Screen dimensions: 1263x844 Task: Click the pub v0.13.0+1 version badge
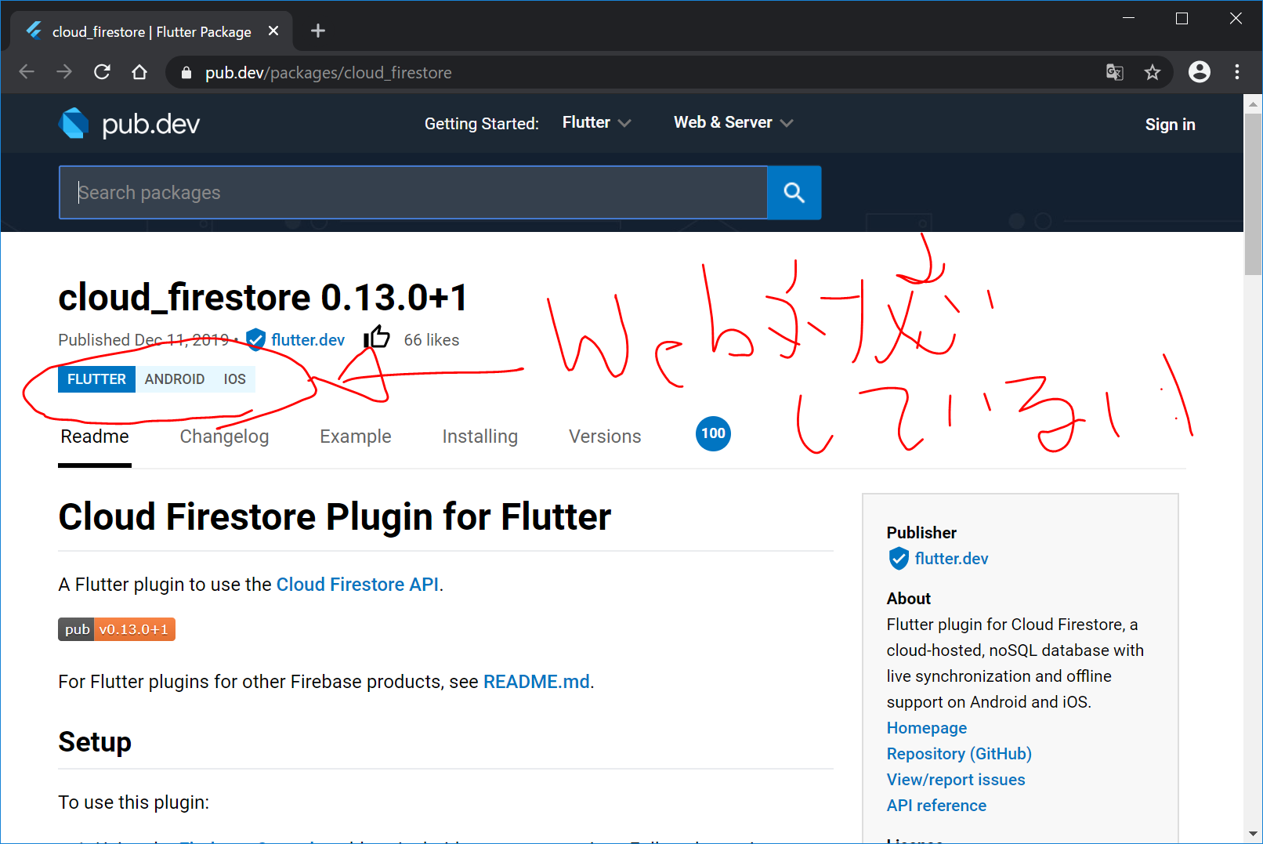click(x=117, y=629)
